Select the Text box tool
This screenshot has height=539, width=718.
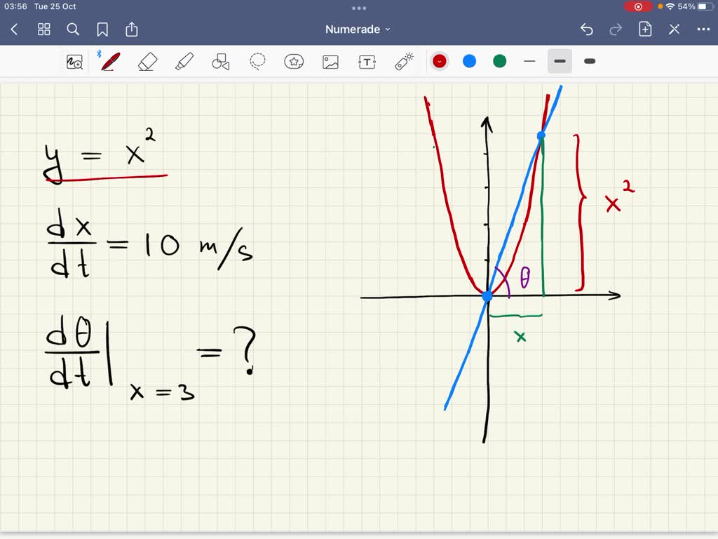click(367, 62)
